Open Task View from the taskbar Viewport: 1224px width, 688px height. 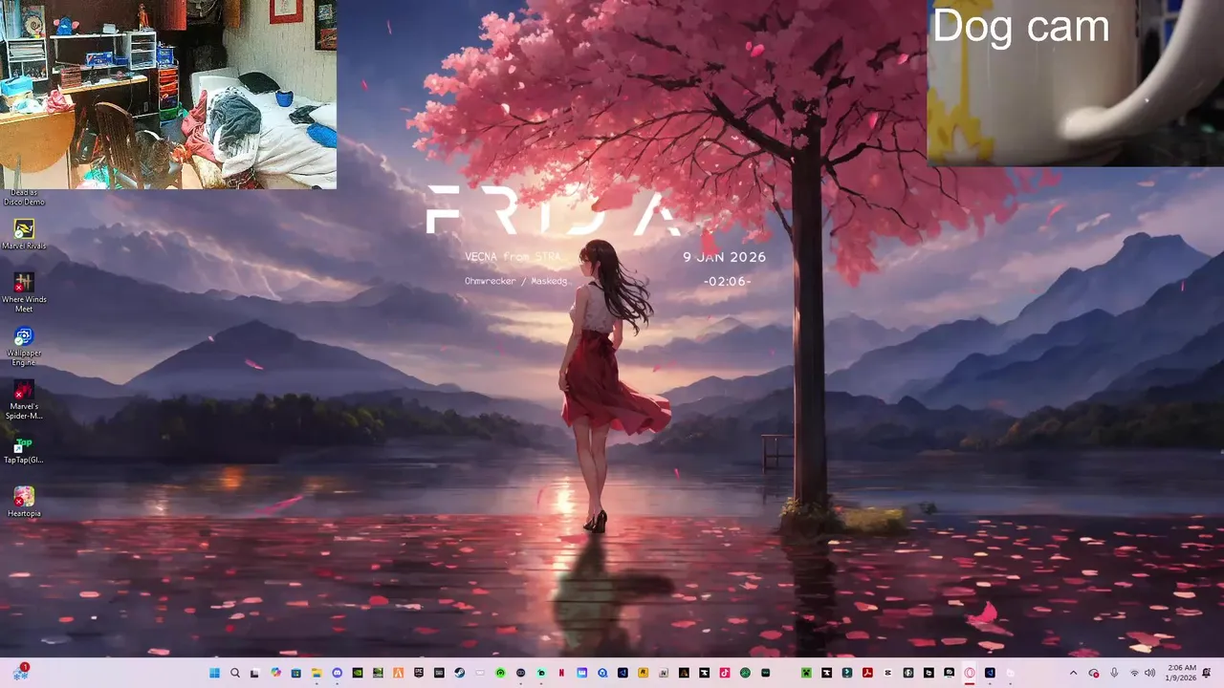pos(254,673)
